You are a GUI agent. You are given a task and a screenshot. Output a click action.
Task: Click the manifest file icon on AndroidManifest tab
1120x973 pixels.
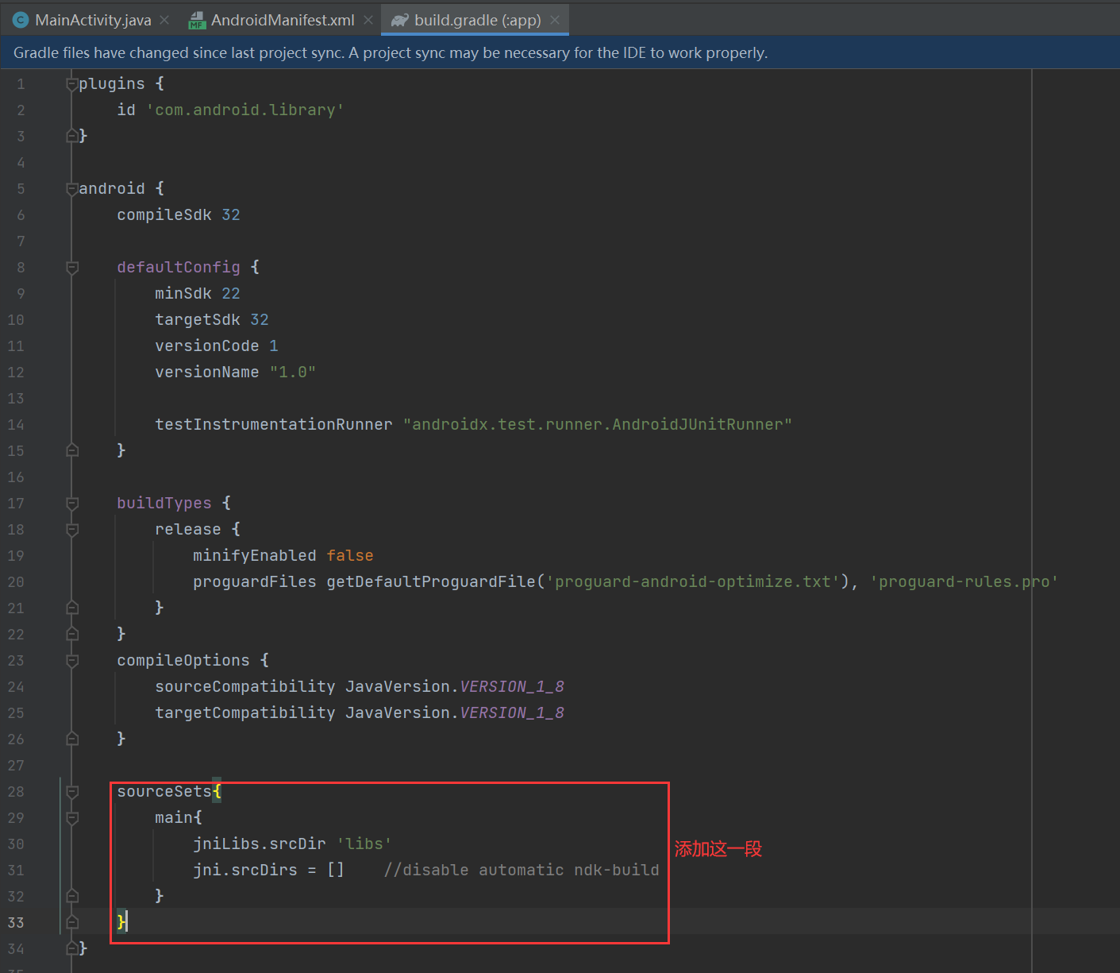pos(197,21)
